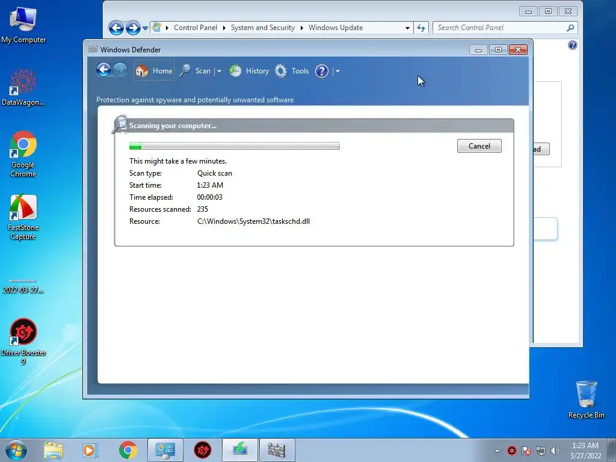Click the scanning magnifier icon in header
Viewport: 616px width, 462px height.
[x=120, y=124]
